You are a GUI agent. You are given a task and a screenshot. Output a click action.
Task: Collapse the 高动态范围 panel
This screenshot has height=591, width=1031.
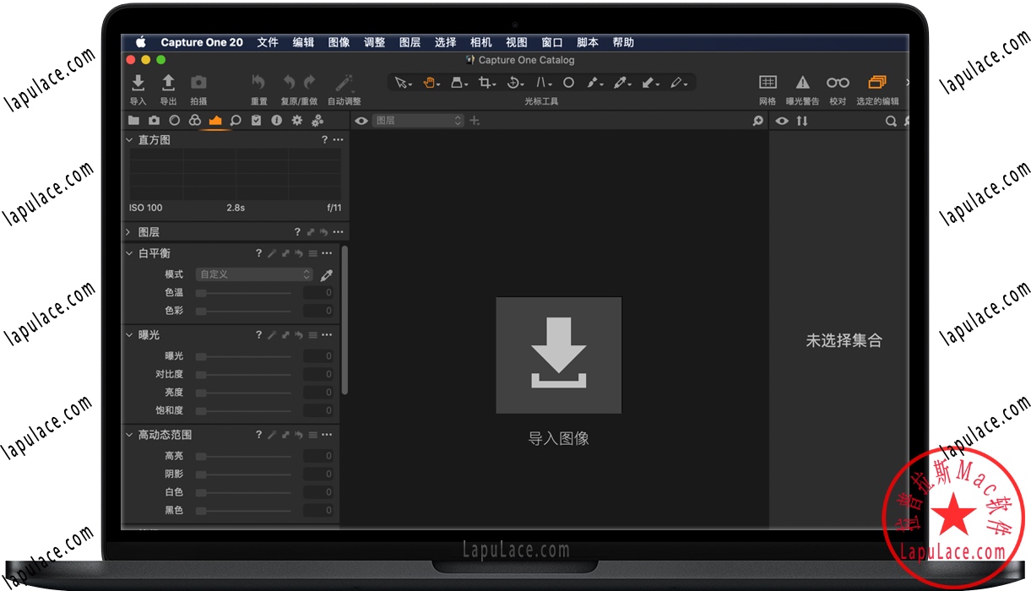point(129,435)
